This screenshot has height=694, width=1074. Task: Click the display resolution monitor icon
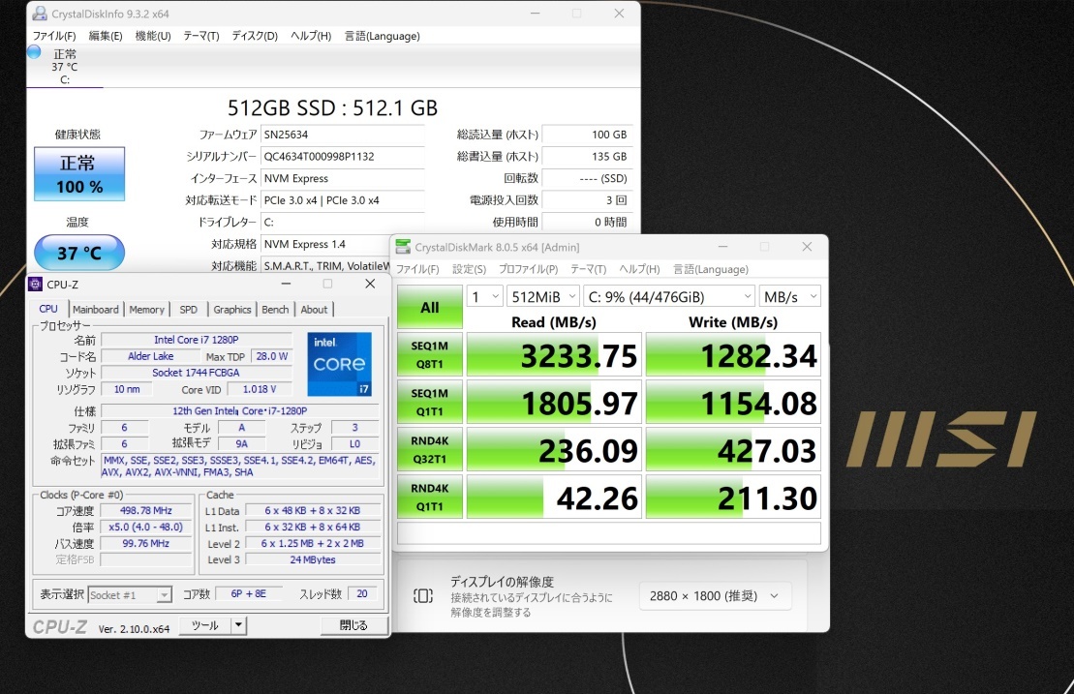tap(423, 595)
